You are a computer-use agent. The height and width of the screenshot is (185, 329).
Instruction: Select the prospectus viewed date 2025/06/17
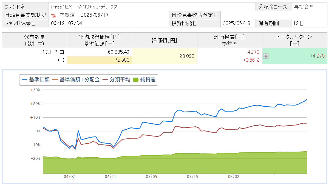[95, 15]
